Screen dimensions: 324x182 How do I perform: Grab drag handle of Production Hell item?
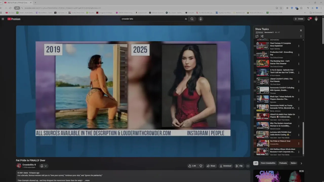point(255,55)
